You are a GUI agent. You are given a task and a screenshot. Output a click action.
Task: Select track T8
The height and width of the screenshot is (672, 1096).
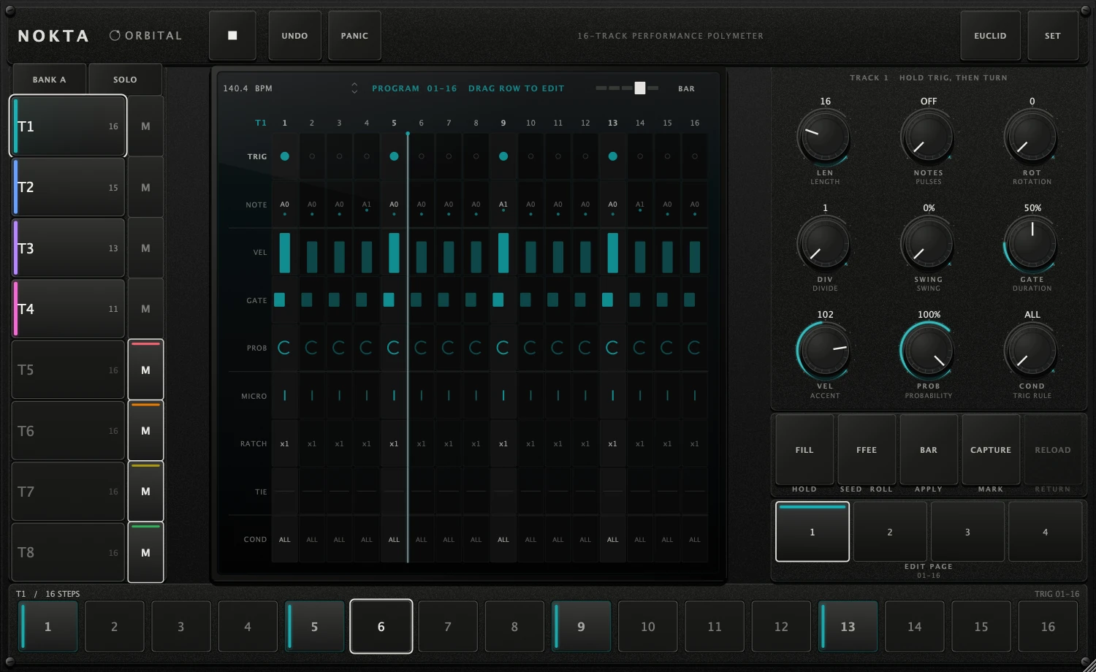[68, 552]
